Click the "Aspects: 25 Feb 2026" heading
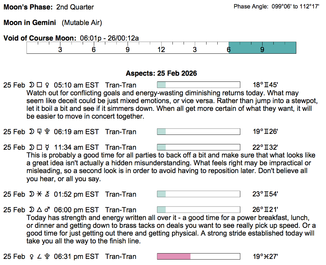This screenshot has height=265, width=326. point(161,73)
